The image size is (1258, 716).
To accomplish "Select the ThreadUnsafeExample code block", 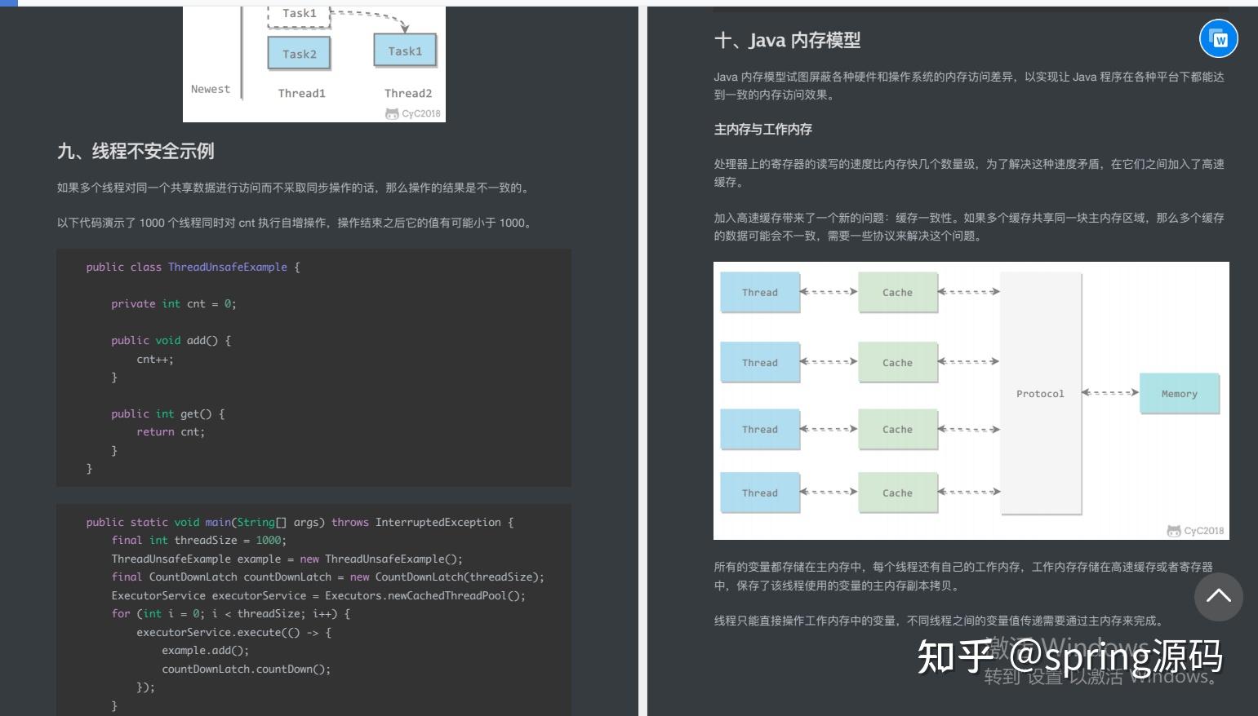I will (314, 367).
